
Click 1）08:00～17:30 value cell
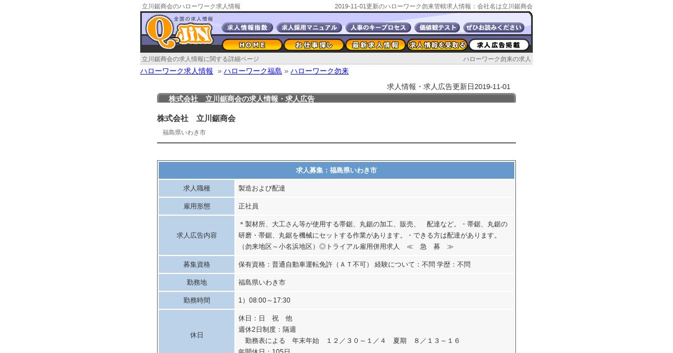pyautogui.click(x=375, y=300)
